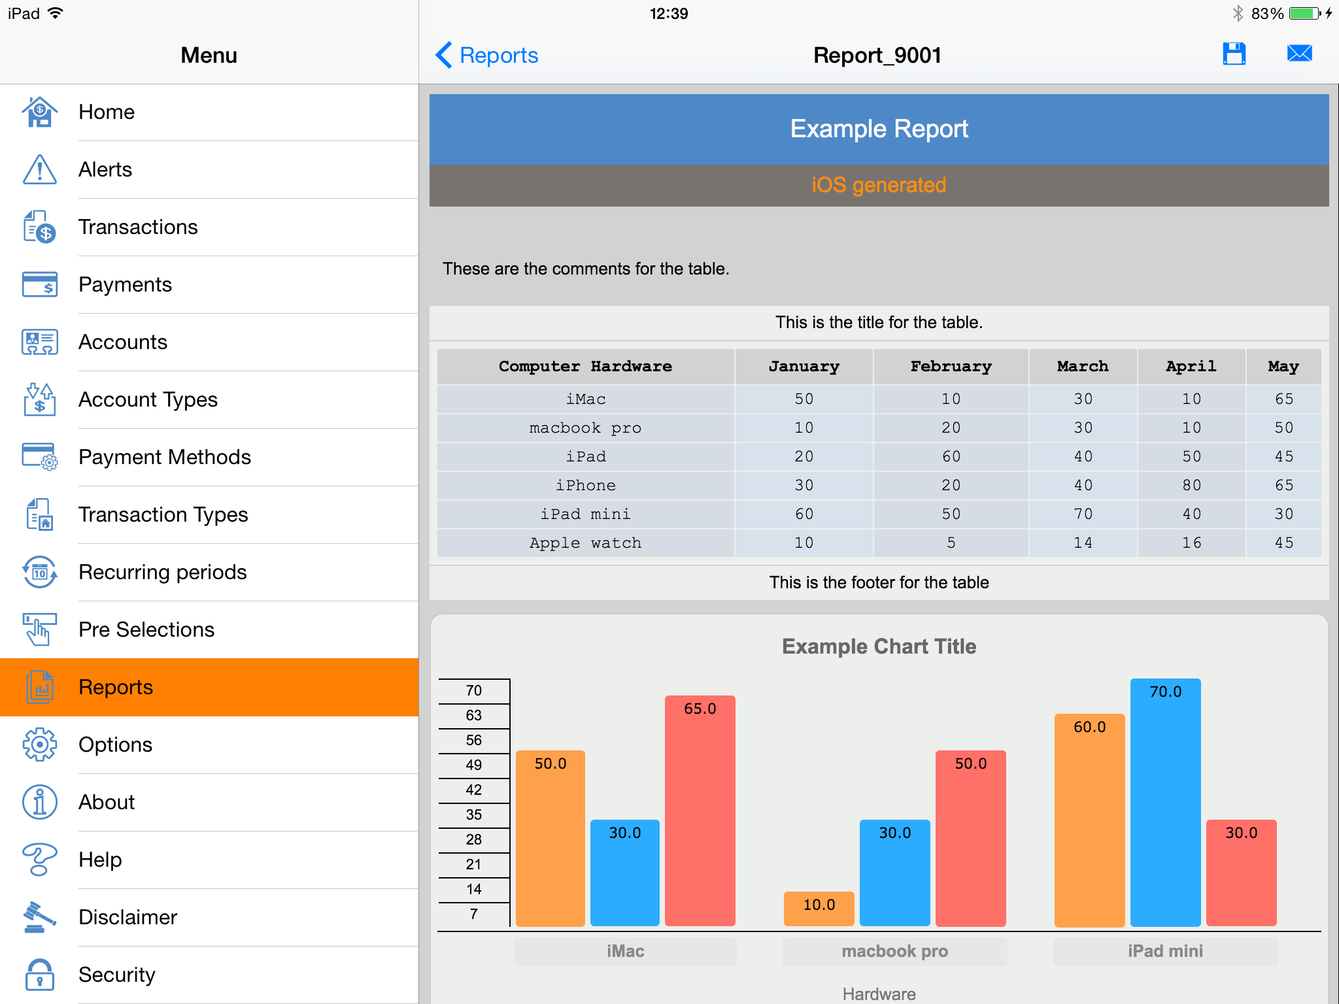Tap the macbook pro chart label

[894, 951]
